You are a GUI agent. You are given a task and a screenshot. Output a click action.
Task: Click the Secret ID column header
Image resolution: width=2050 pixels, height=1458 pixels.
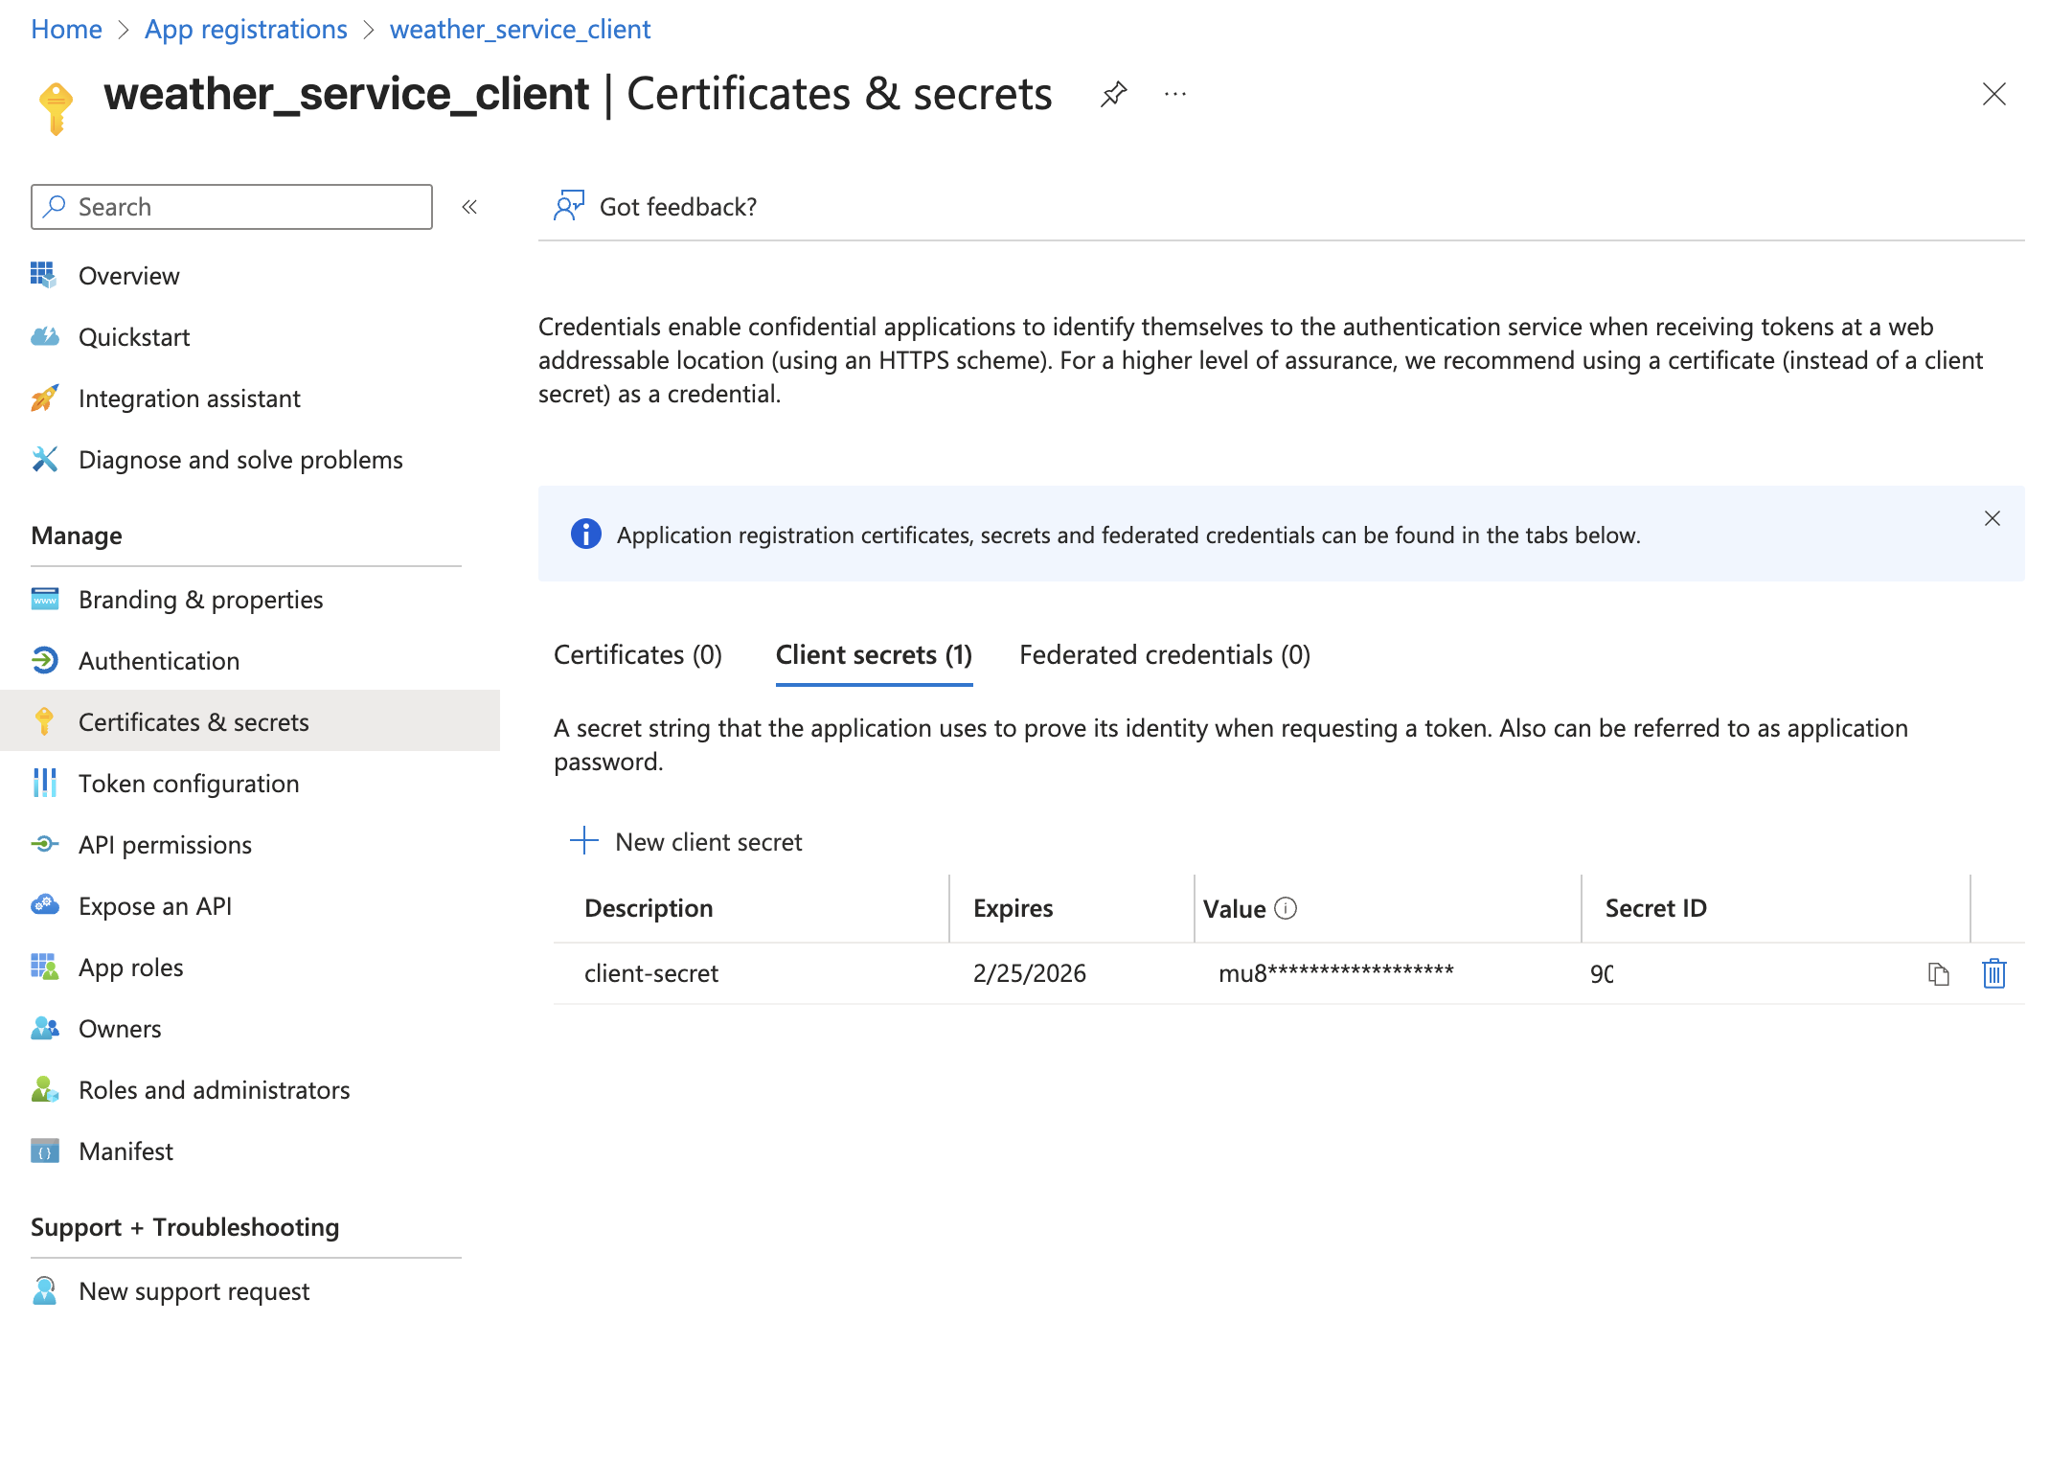click(x=1656, y=908)
